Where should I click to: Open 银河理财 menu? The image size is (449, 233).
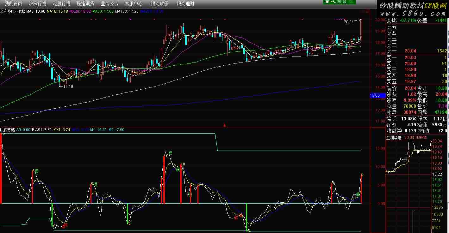click(185, 4)
